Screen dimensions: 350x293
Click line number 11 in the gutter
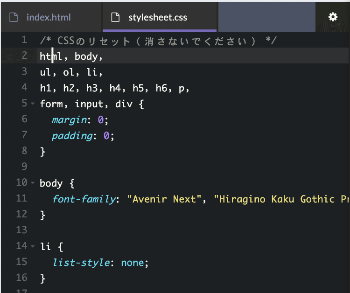coord(21,198)
